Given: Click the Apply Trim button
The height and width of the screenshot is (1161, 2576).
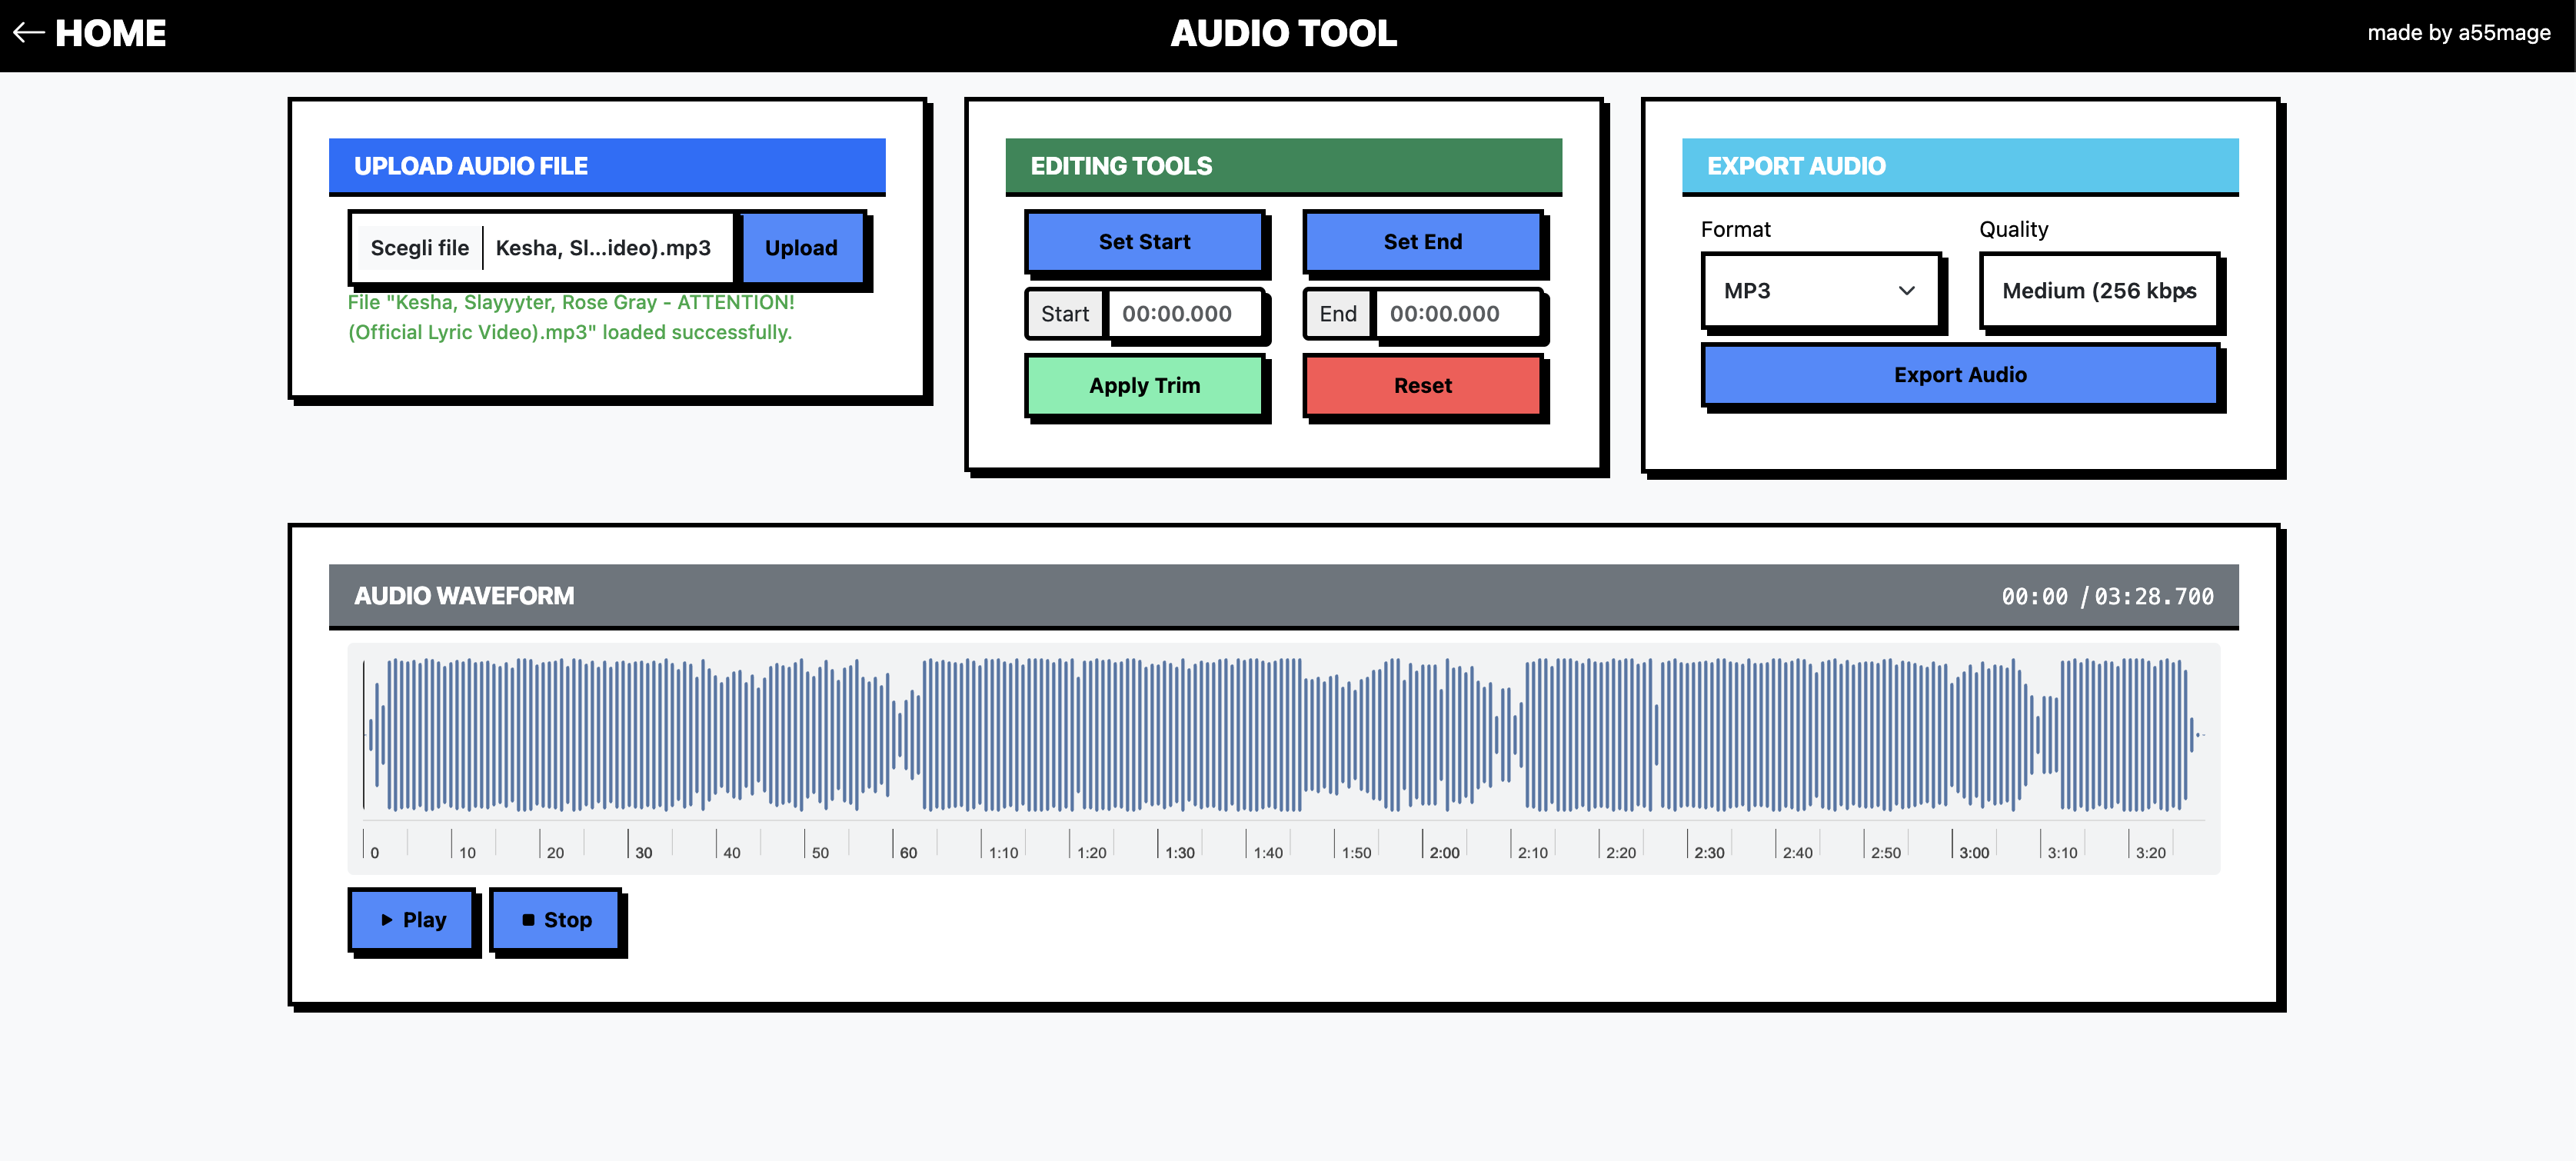Looking at the screenshot, I should click(x=1143, y=386).
